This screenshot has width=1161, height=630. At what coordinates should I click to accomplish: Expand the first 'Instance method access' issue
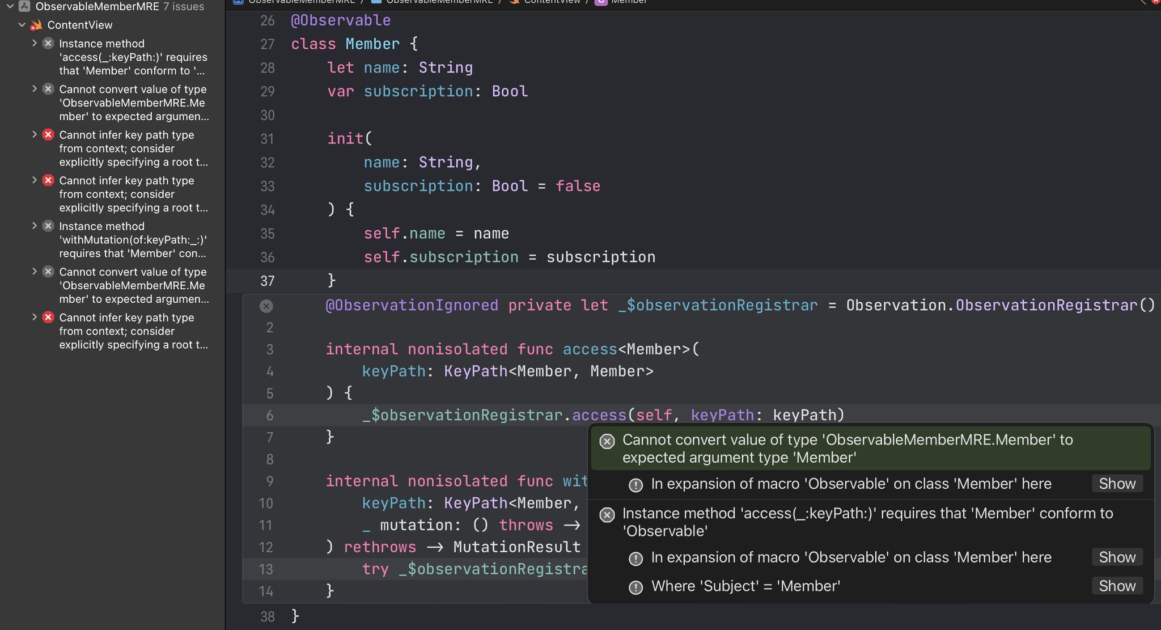pos(35,43)
